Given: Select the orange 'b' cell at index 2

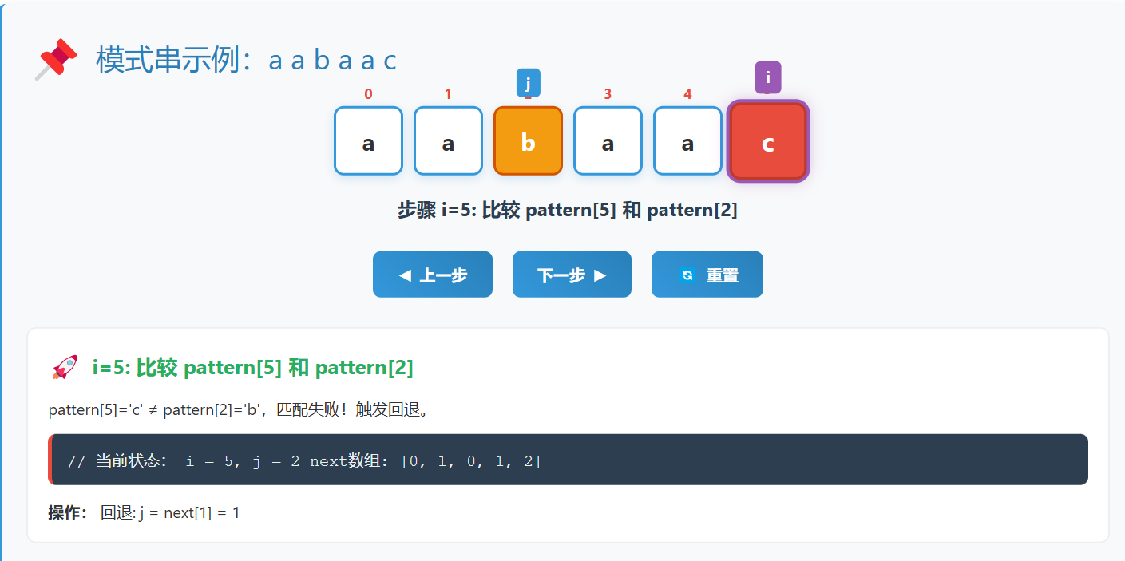Looking at the screenshot, I should (528, 141).
